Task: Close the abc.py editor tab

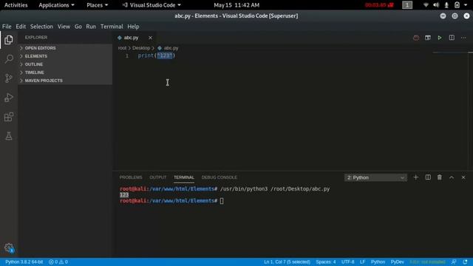Action: (x=150, y=38)
